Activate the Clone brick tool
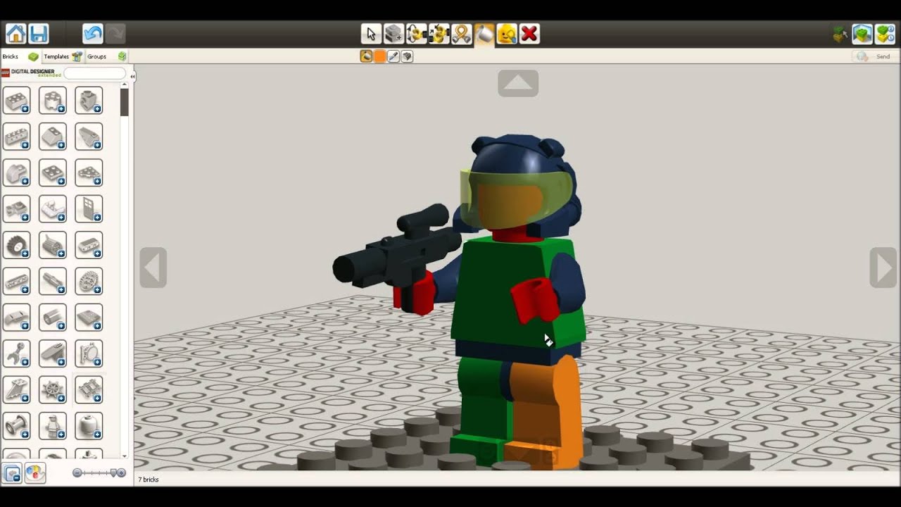The width and height of the screenshot is (901, 507). [393, 34]
